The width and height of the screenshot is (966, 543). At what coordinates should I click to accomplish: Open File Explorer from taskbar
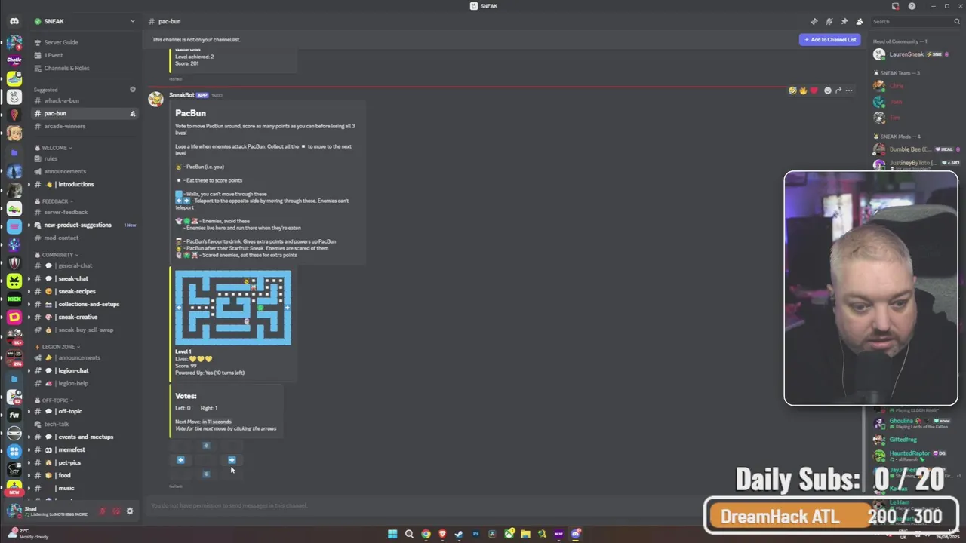pos(525,534)
